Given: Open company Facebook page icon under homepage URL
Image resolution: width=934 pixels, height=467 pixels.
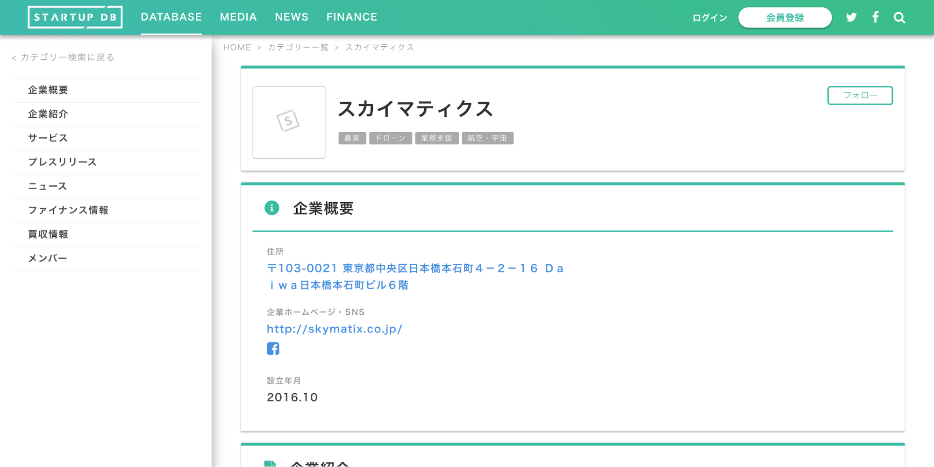Looking at the screenshot, I should click(273, 349).
